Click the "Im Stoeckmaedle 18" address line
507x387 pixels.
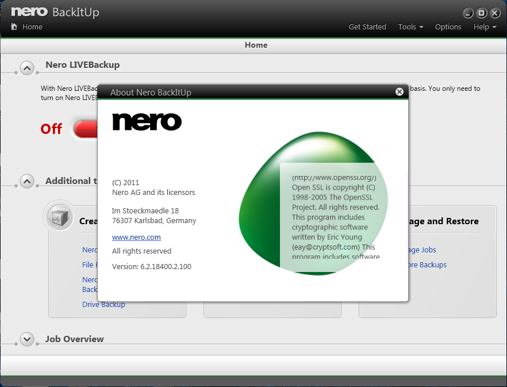tap(145, 211)
